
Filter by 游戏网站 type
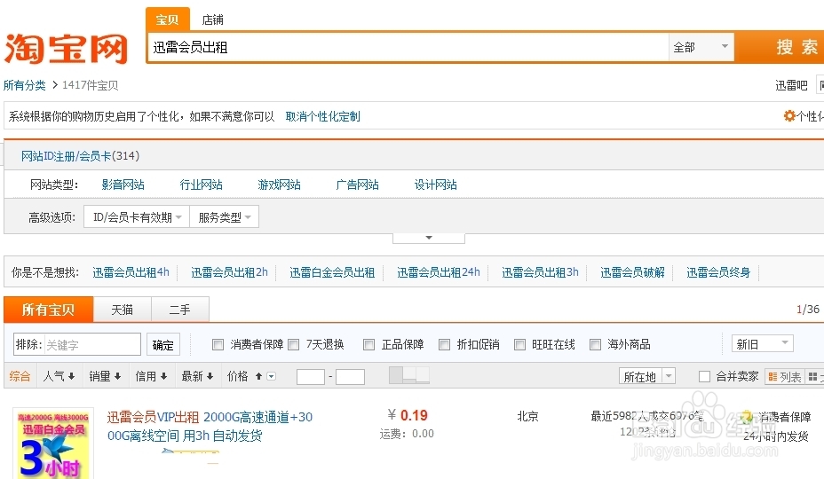click(x=279, y=185)
